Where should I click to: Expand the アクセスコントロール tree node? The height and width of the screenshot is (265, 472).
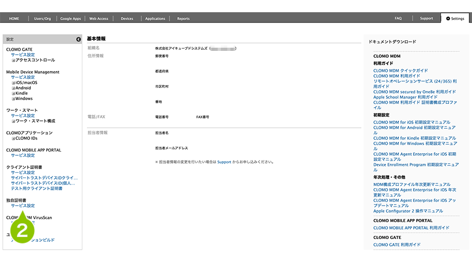(13, 60)
